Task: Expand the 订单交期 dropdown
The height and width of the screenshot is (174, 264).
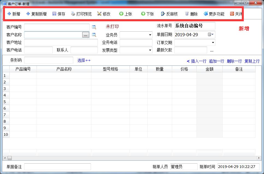Action: 213,43
